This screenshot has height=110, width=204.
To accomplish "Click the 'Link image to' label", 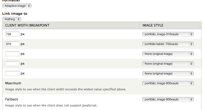I will [15, 14].
